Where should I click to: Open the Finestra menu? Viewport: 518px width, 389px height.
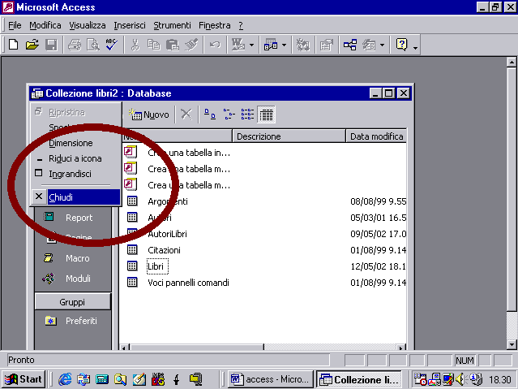[x=214, y=25]
